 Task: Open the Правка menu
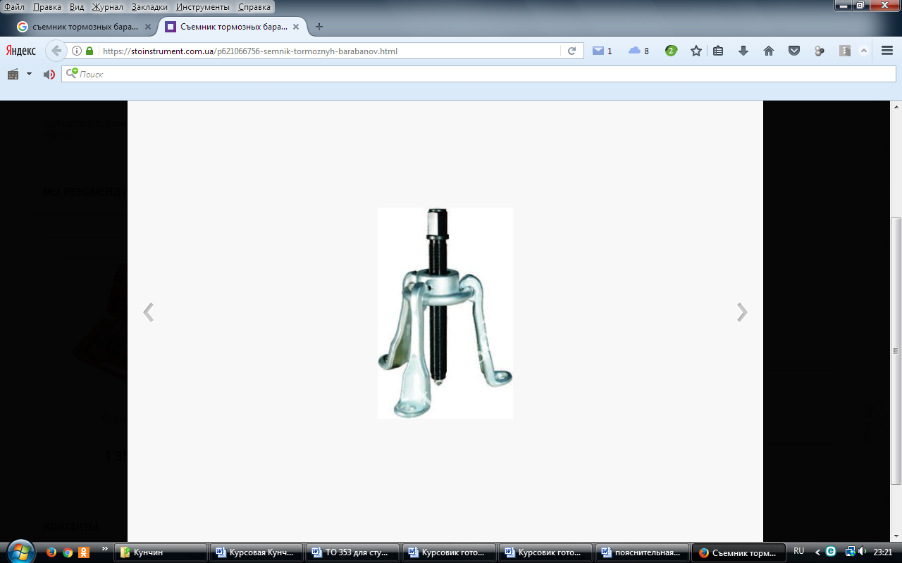47,7
